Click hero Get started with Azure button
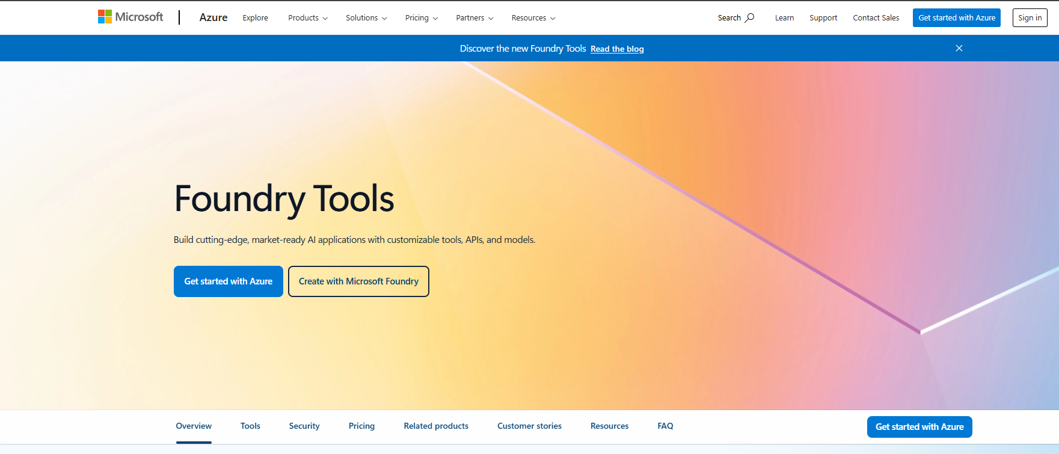 228,281
